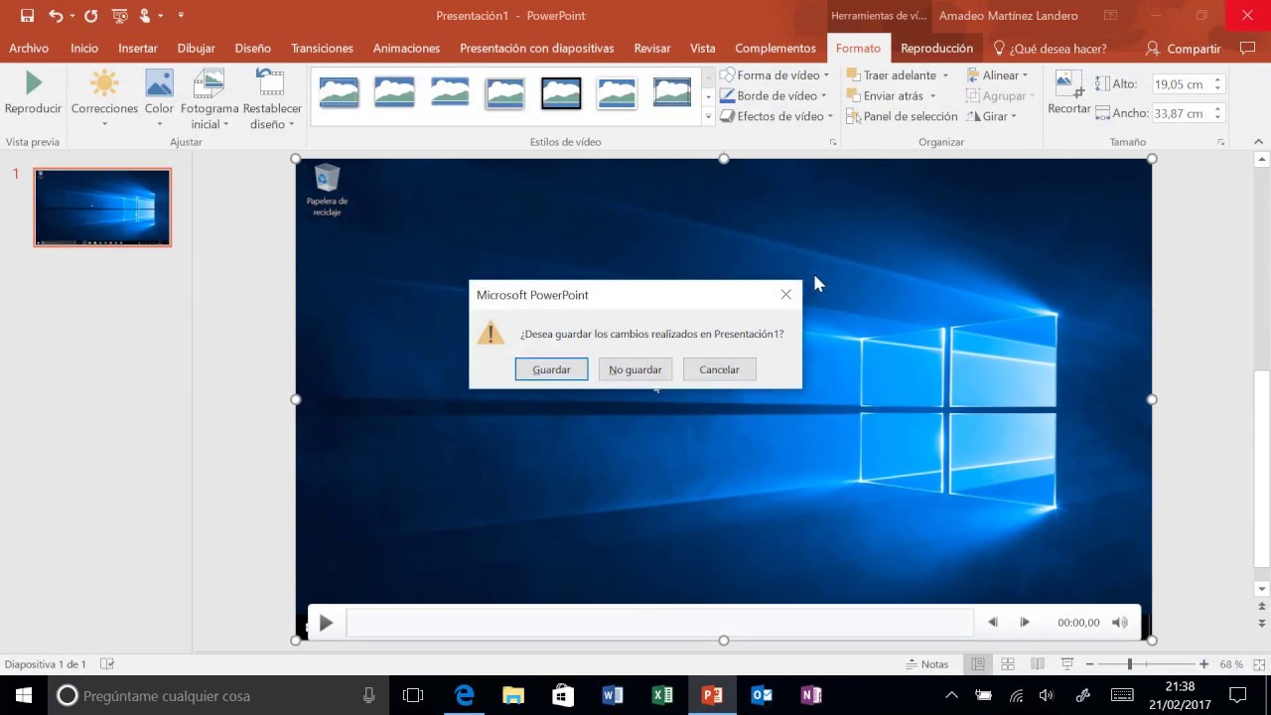Step forward in video player
This screenshot has height=715, width=1271.
[1025, 623]
